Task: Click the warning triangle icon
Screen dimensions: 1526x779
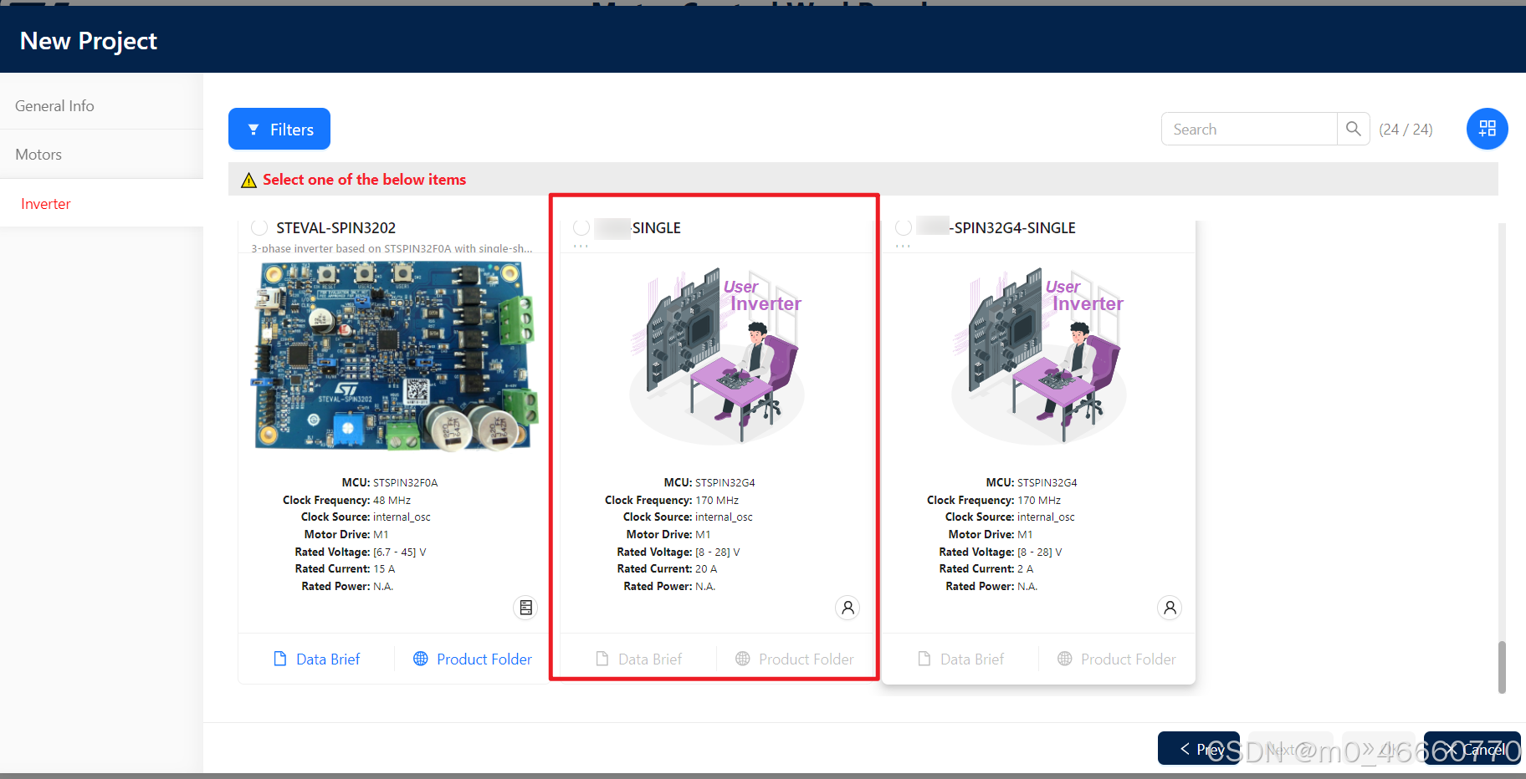Action: tap(248, 181)
